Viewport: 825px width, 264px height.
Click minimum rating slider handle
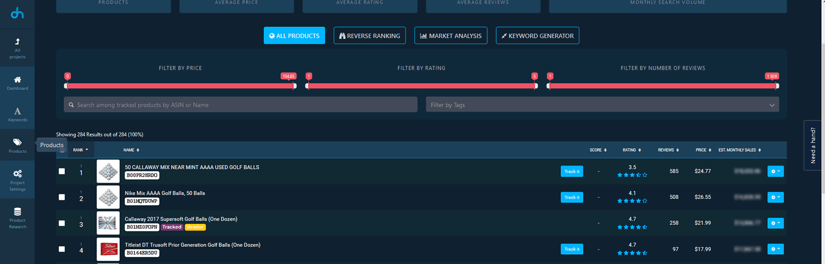(x=307, y=86)
